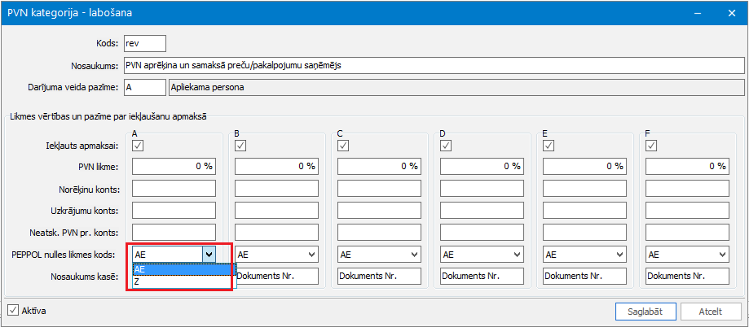The width and height of the screenshot is (749, 327).
Task: Open column B PEPPOL nulles likmes dropdown
Action: click(276, 255)
